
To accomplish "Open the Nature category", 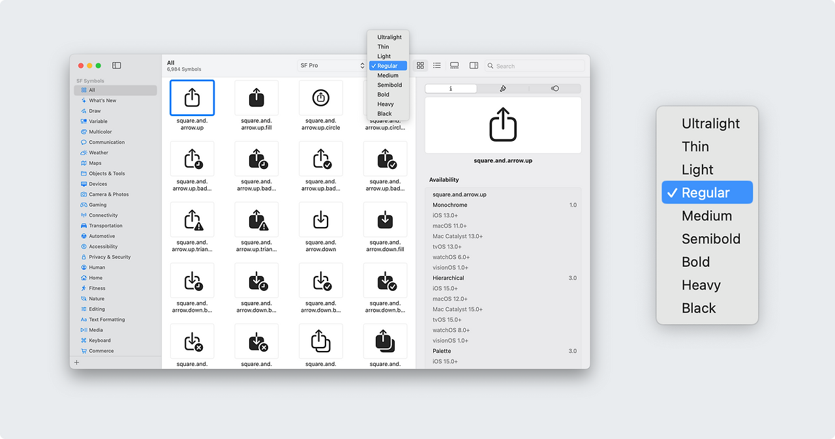I will tap(115, 299).
